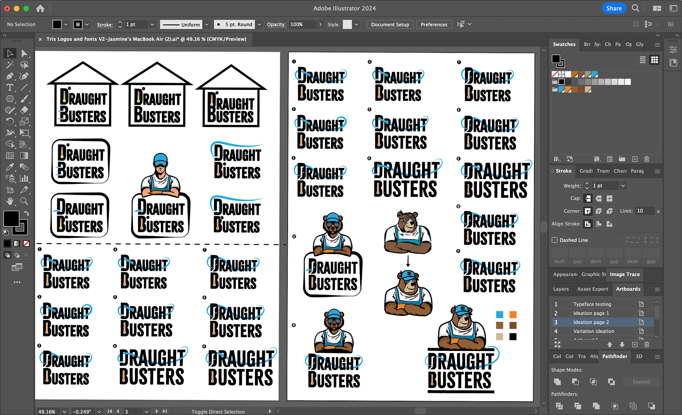Select the Direct Selection tool

(x=24, y=53)
